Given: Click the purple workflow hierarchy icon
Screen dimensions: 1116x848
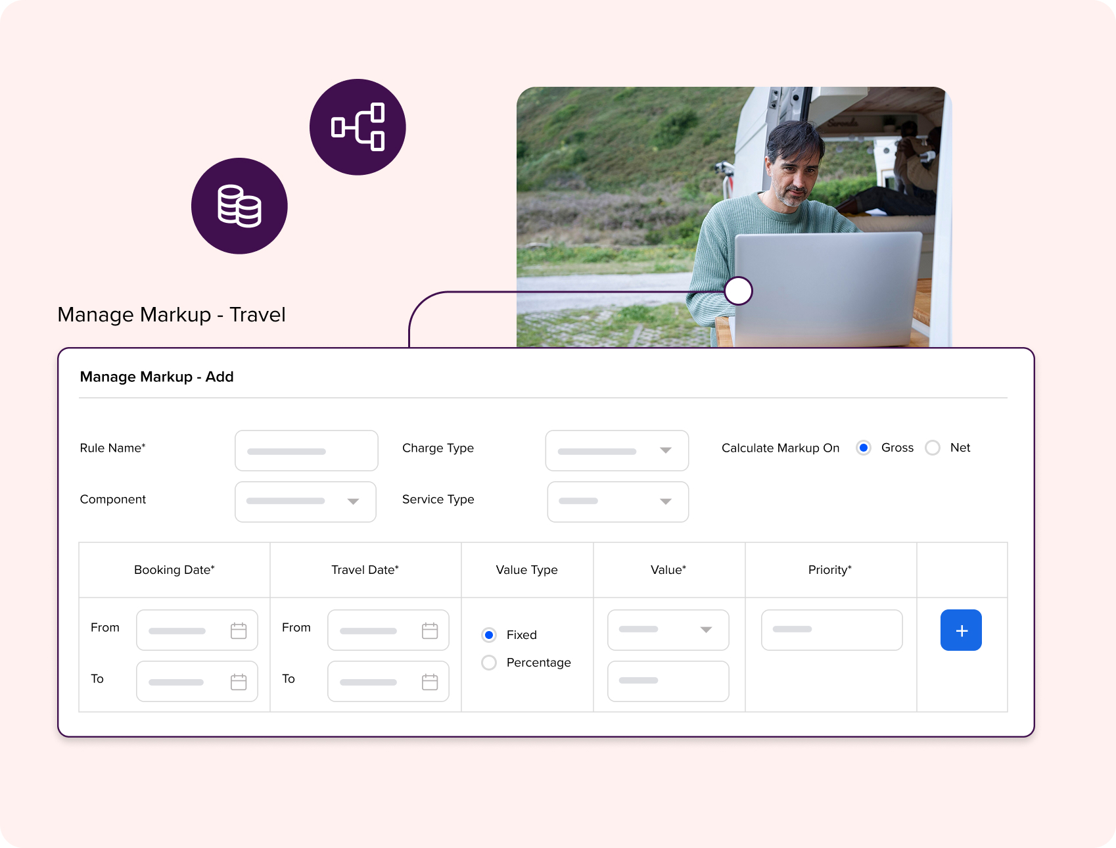Looking at the screenshot, I should 358,127.
